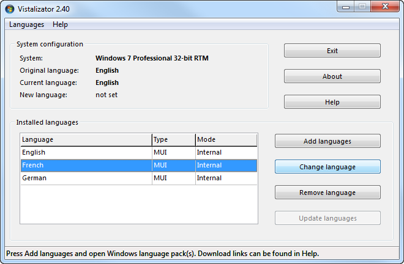Open the About dialog button
Screen dimensions: 404x264
click(x=332, y=76)
